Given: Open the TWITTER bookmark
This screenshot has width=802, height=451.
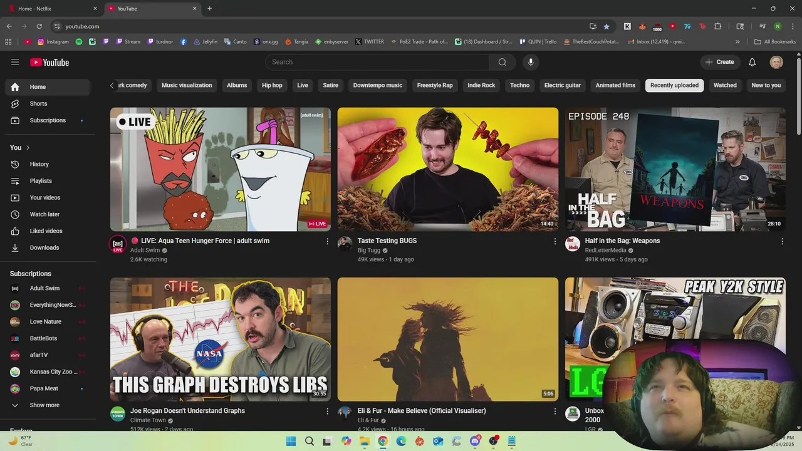Looking at the screenshot, I should click(369, 42).
